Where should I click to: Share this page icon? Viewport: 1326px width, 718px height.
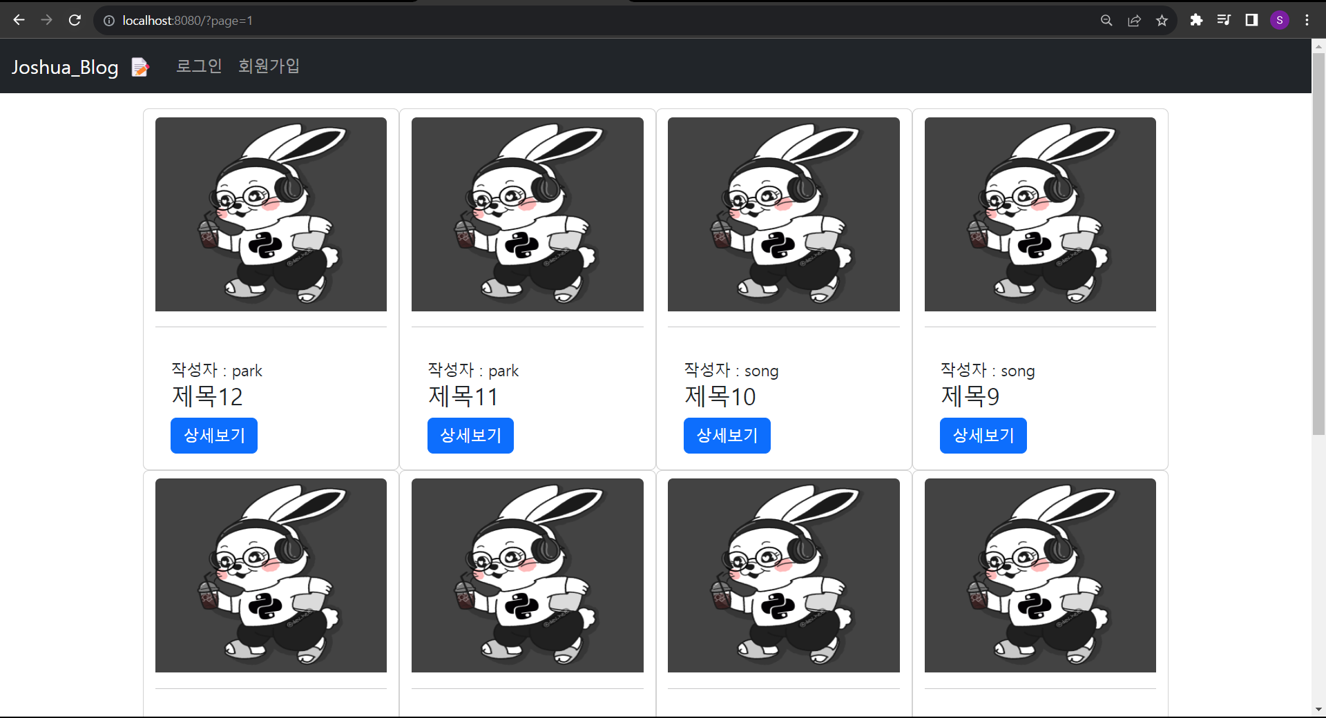pyautogui.click(x=1134, y=21)
